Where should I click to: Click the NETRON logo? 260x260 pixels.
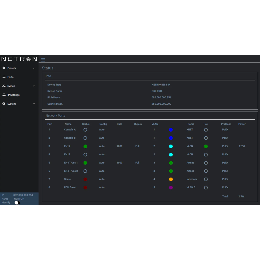[19, 59]
